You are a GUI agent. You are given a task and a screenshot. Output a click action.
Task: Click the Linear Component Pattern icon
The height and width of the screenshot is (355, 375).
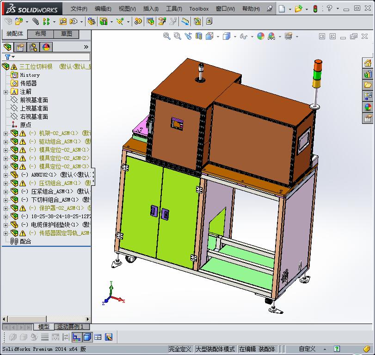46,22
